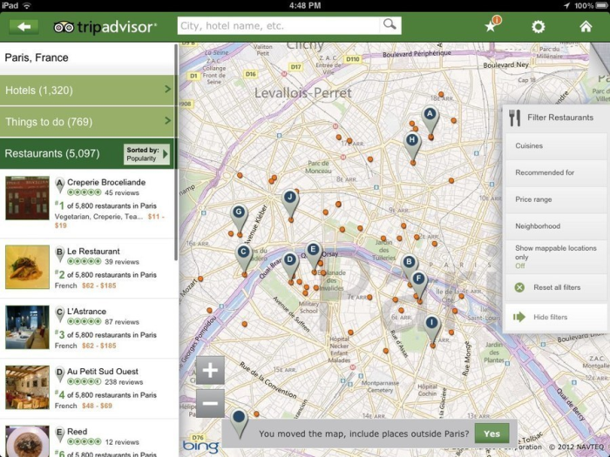Image resolution: width=610 pixels, height=457 pixels.
Task: Click Wi-Fi icon in status bar
Action: coord(27,5)
